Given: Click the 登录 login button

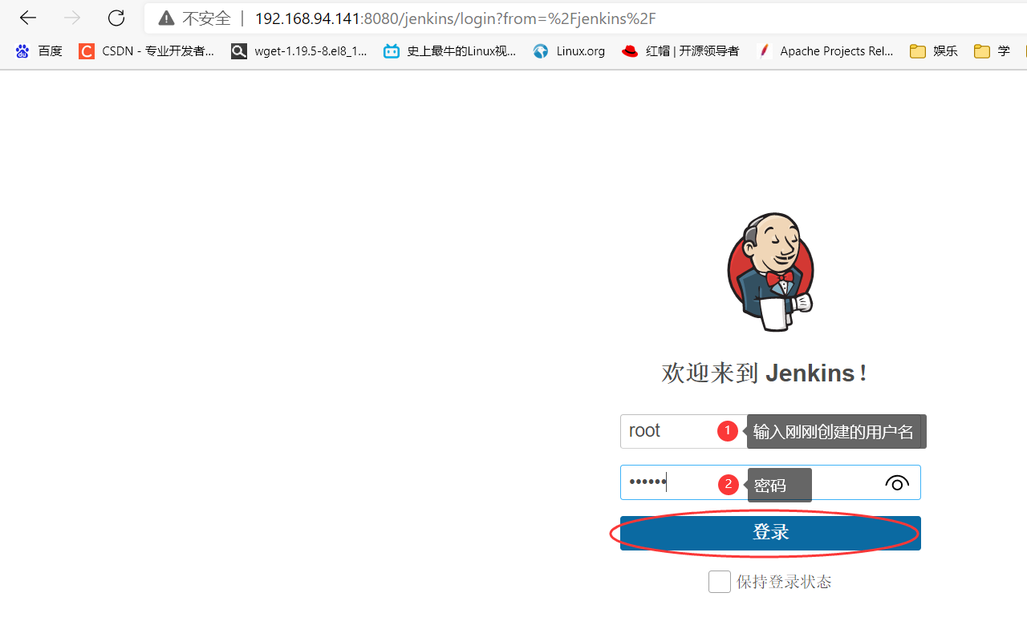Looking at the screenshot, I should pos(770,533).
